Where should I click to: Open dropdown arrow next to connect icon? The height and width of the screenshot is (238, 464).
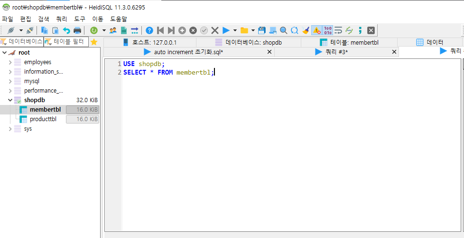coord(21,30)
